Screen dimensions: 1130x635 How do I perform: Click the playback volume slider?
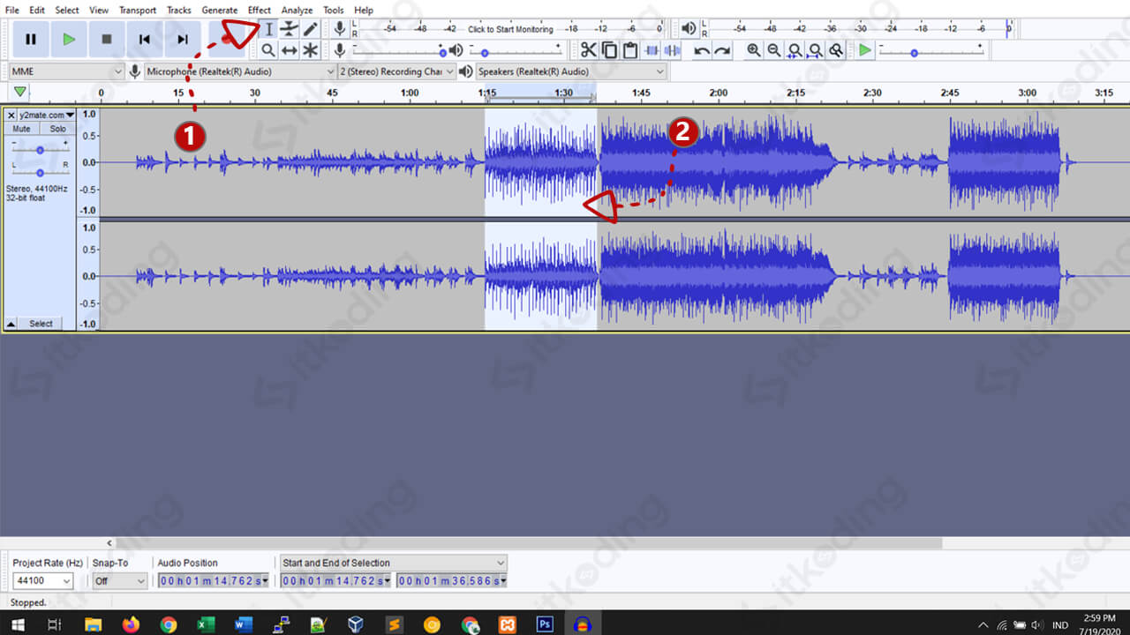tap(516, 50)
